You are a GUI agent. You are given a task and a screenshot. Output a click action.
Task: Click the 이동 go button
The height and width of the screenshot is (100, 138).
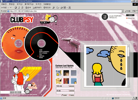(x=128, y=11)
